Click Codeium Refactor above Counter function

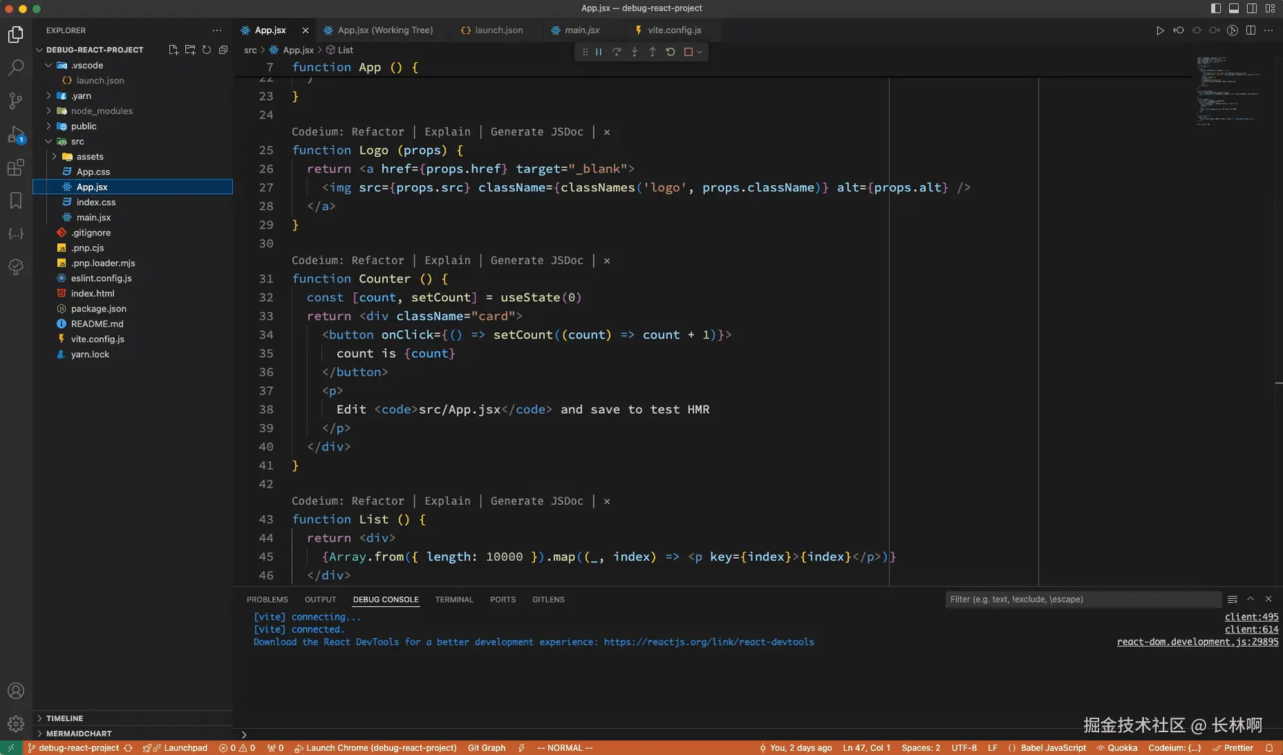pyautogui.click(x=377, y=260)
